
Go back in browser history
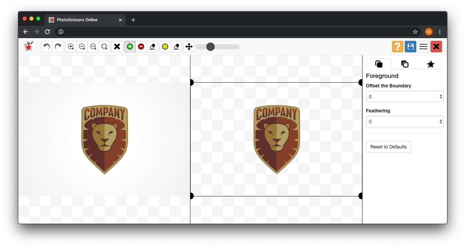pos(26,32)
